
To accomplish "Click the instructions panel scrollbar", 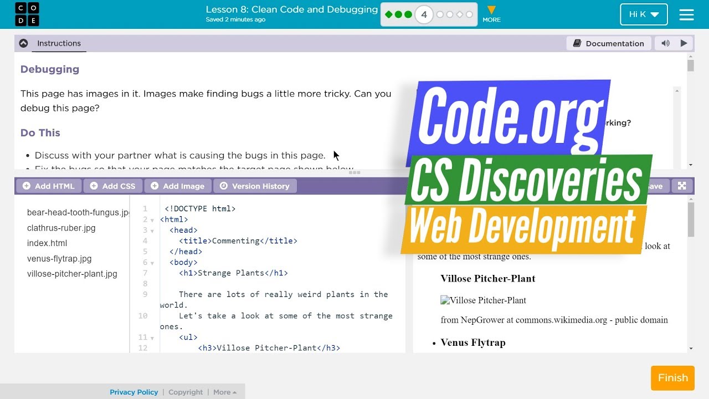I will pos(690,65).
